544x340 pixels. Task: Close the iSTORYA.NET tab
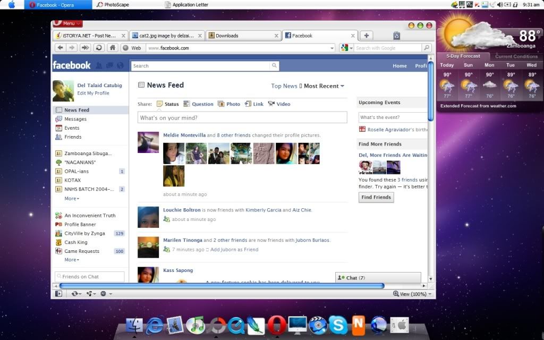(x=123, y=36)
